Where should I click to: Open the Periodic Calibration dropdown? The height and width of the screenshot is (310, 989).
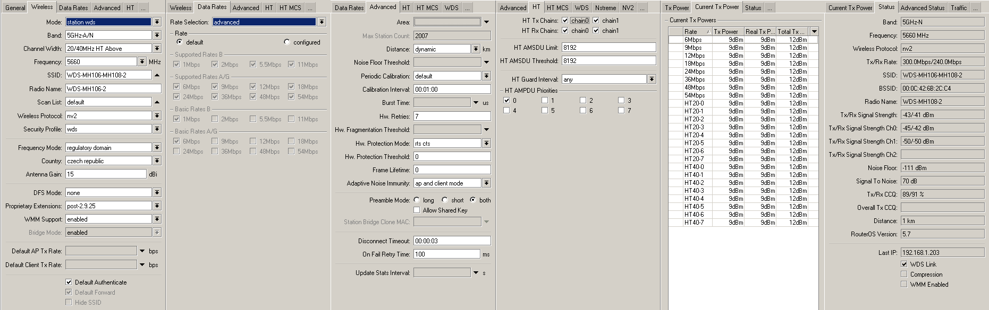click(x=486, y=76)
